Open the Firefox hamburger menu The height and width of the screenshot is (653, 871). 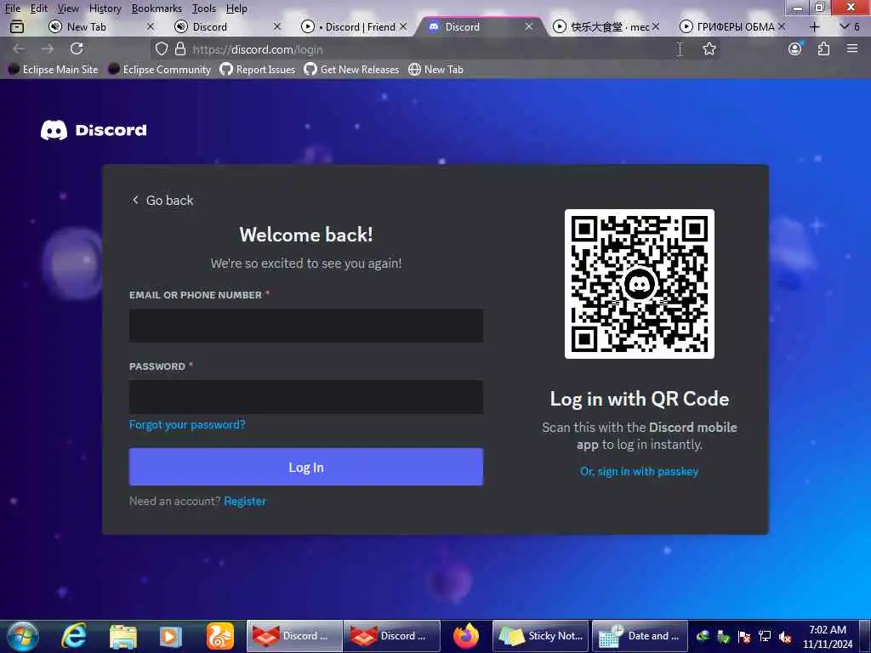point(852,48)
